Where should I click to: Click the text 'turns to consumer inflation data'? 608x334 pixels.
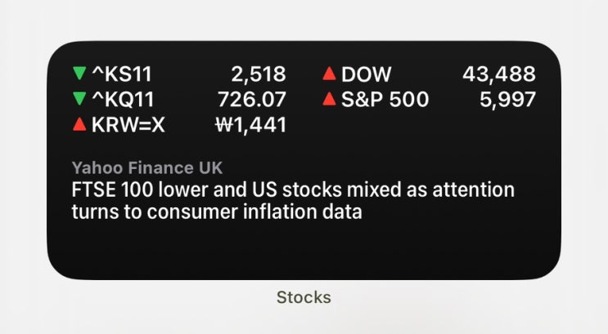217,212
